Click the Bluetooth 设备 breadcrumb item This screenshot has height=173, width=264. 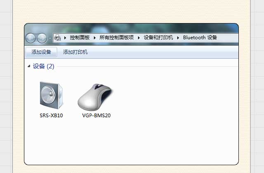[x=200, y=37]
